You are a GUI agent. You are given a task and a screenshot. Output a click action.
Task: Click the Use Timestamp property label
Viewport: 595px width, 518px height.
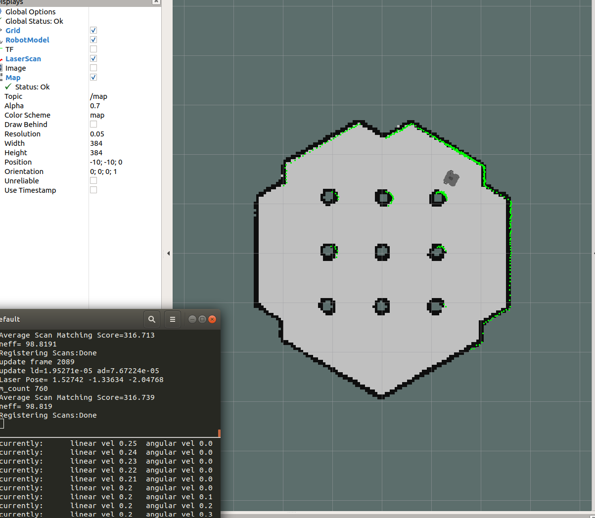pyautogui.click(x=30, y=190)
